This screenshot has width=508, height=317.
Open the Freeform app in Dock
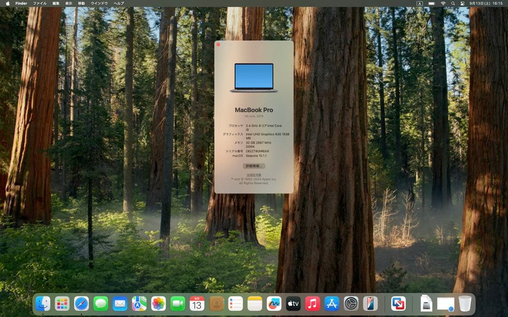[x=274, y=304]
